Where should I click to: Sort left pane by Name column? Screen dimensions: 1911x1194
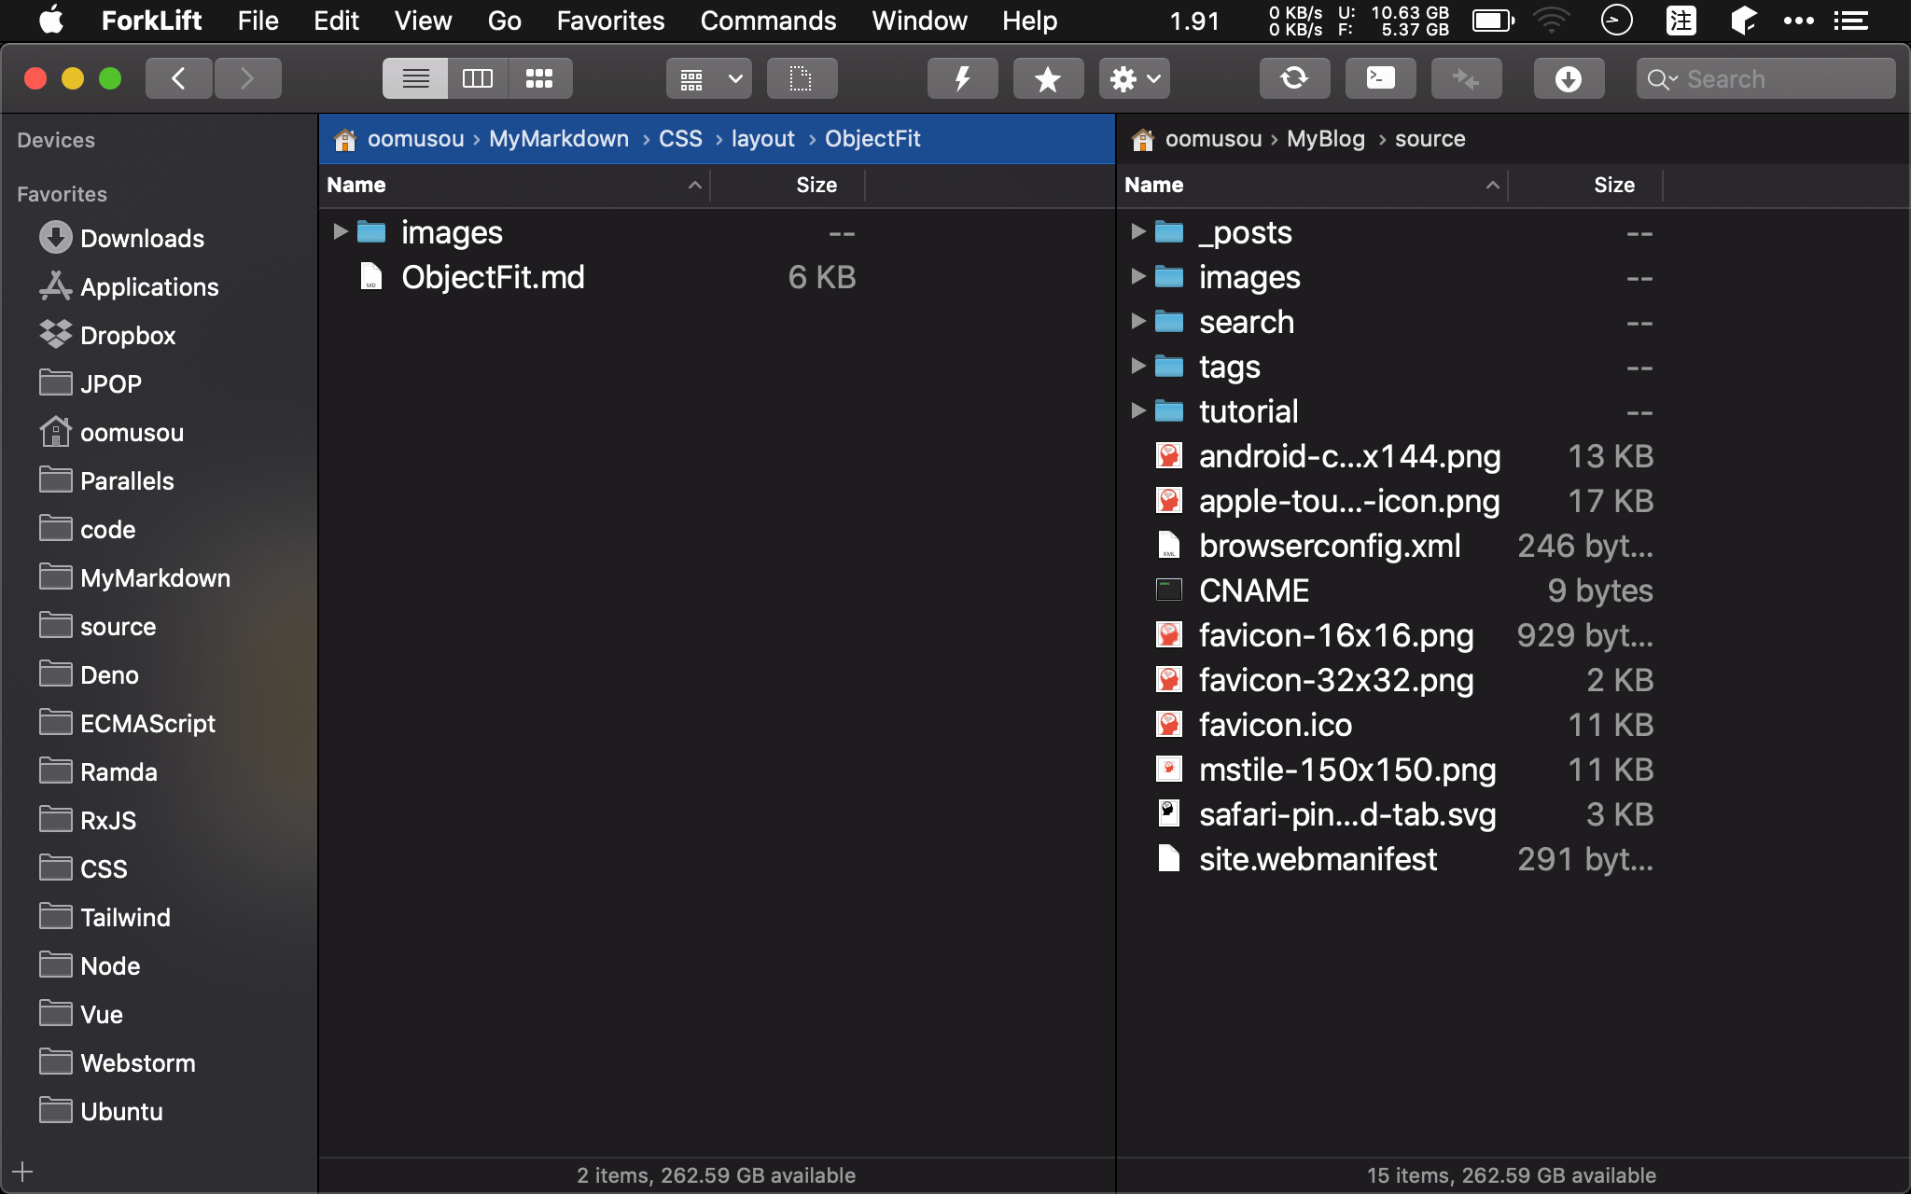pos(514,185)
